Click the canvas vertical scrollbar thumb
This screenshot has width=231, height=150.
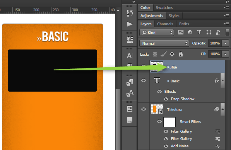point(118,119)
